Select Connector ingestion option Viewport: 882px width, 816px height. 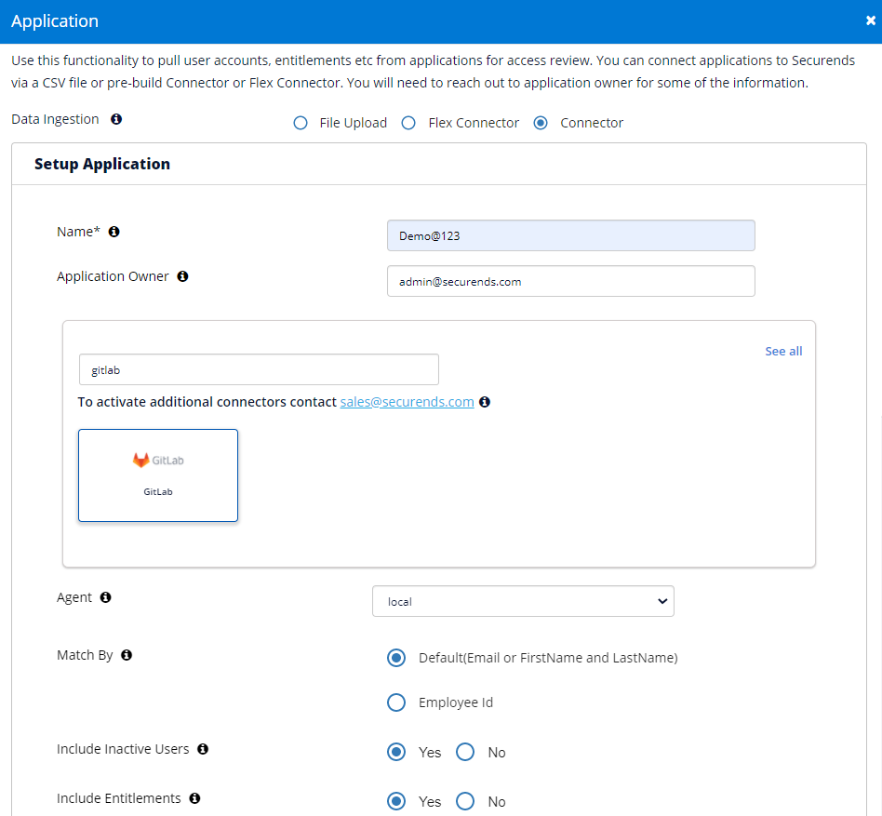tap(541, 123)
